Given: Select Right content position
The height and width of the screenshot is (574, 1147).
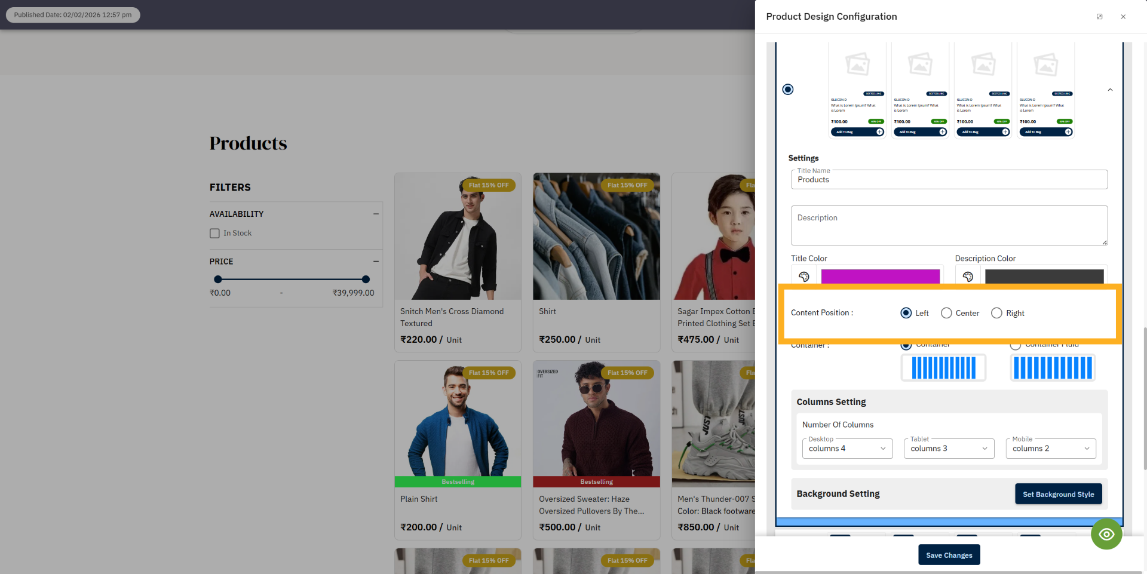Looking at the screenshot, I should pos(996,313).
